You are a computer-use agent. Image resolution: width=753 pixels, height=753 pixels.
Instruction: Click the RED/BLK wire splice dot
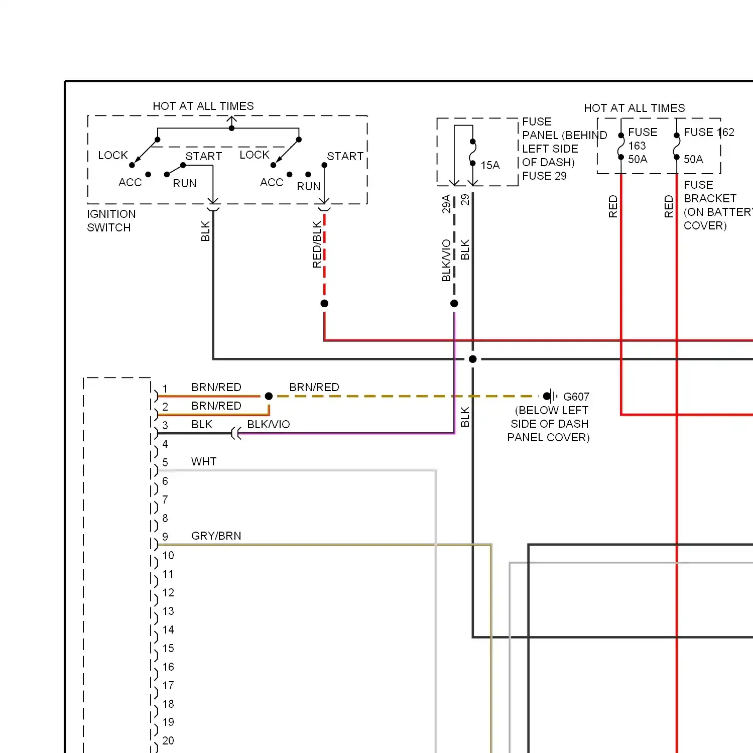click(324, 303)
